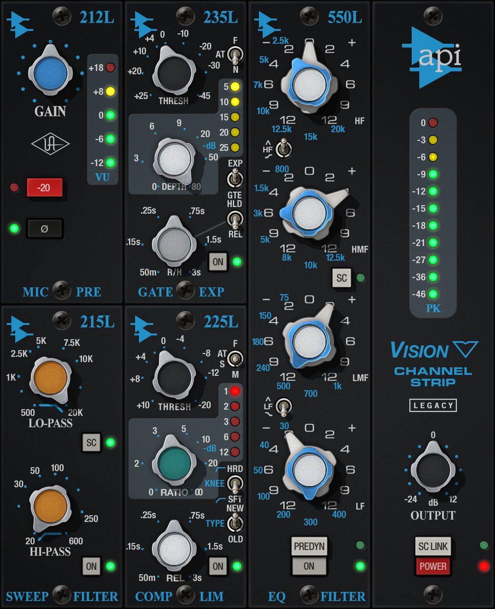Click the LMF band knob on the EQ
Screen dimensions: 495x609
point(309,341)
